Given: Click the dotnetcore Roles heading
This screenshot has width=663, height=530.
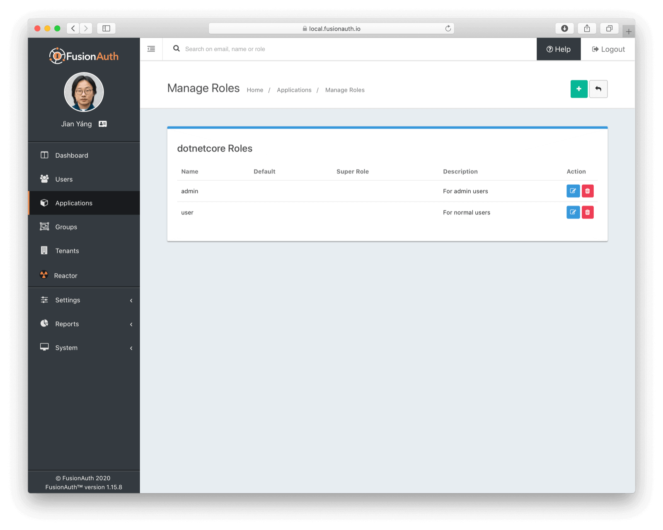Looking at the screenshot, I should [x=215, y=148].
